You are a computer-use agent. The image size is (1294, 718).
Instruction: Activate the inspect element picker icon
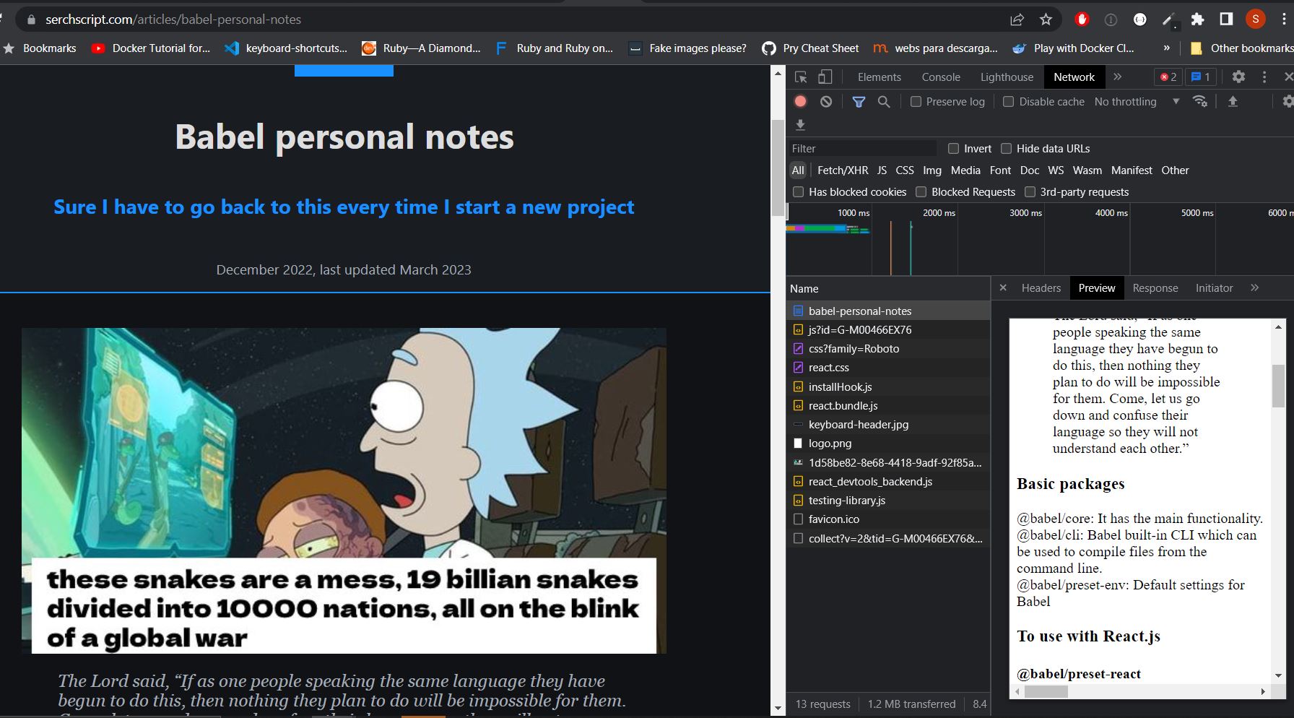click(x=801, y=77)
